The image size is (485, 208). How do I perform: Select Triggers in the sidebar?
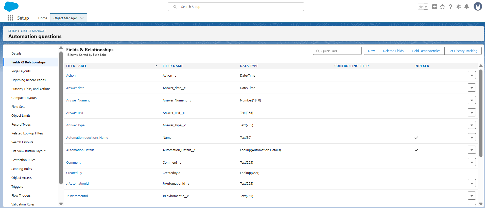[17, 187]
